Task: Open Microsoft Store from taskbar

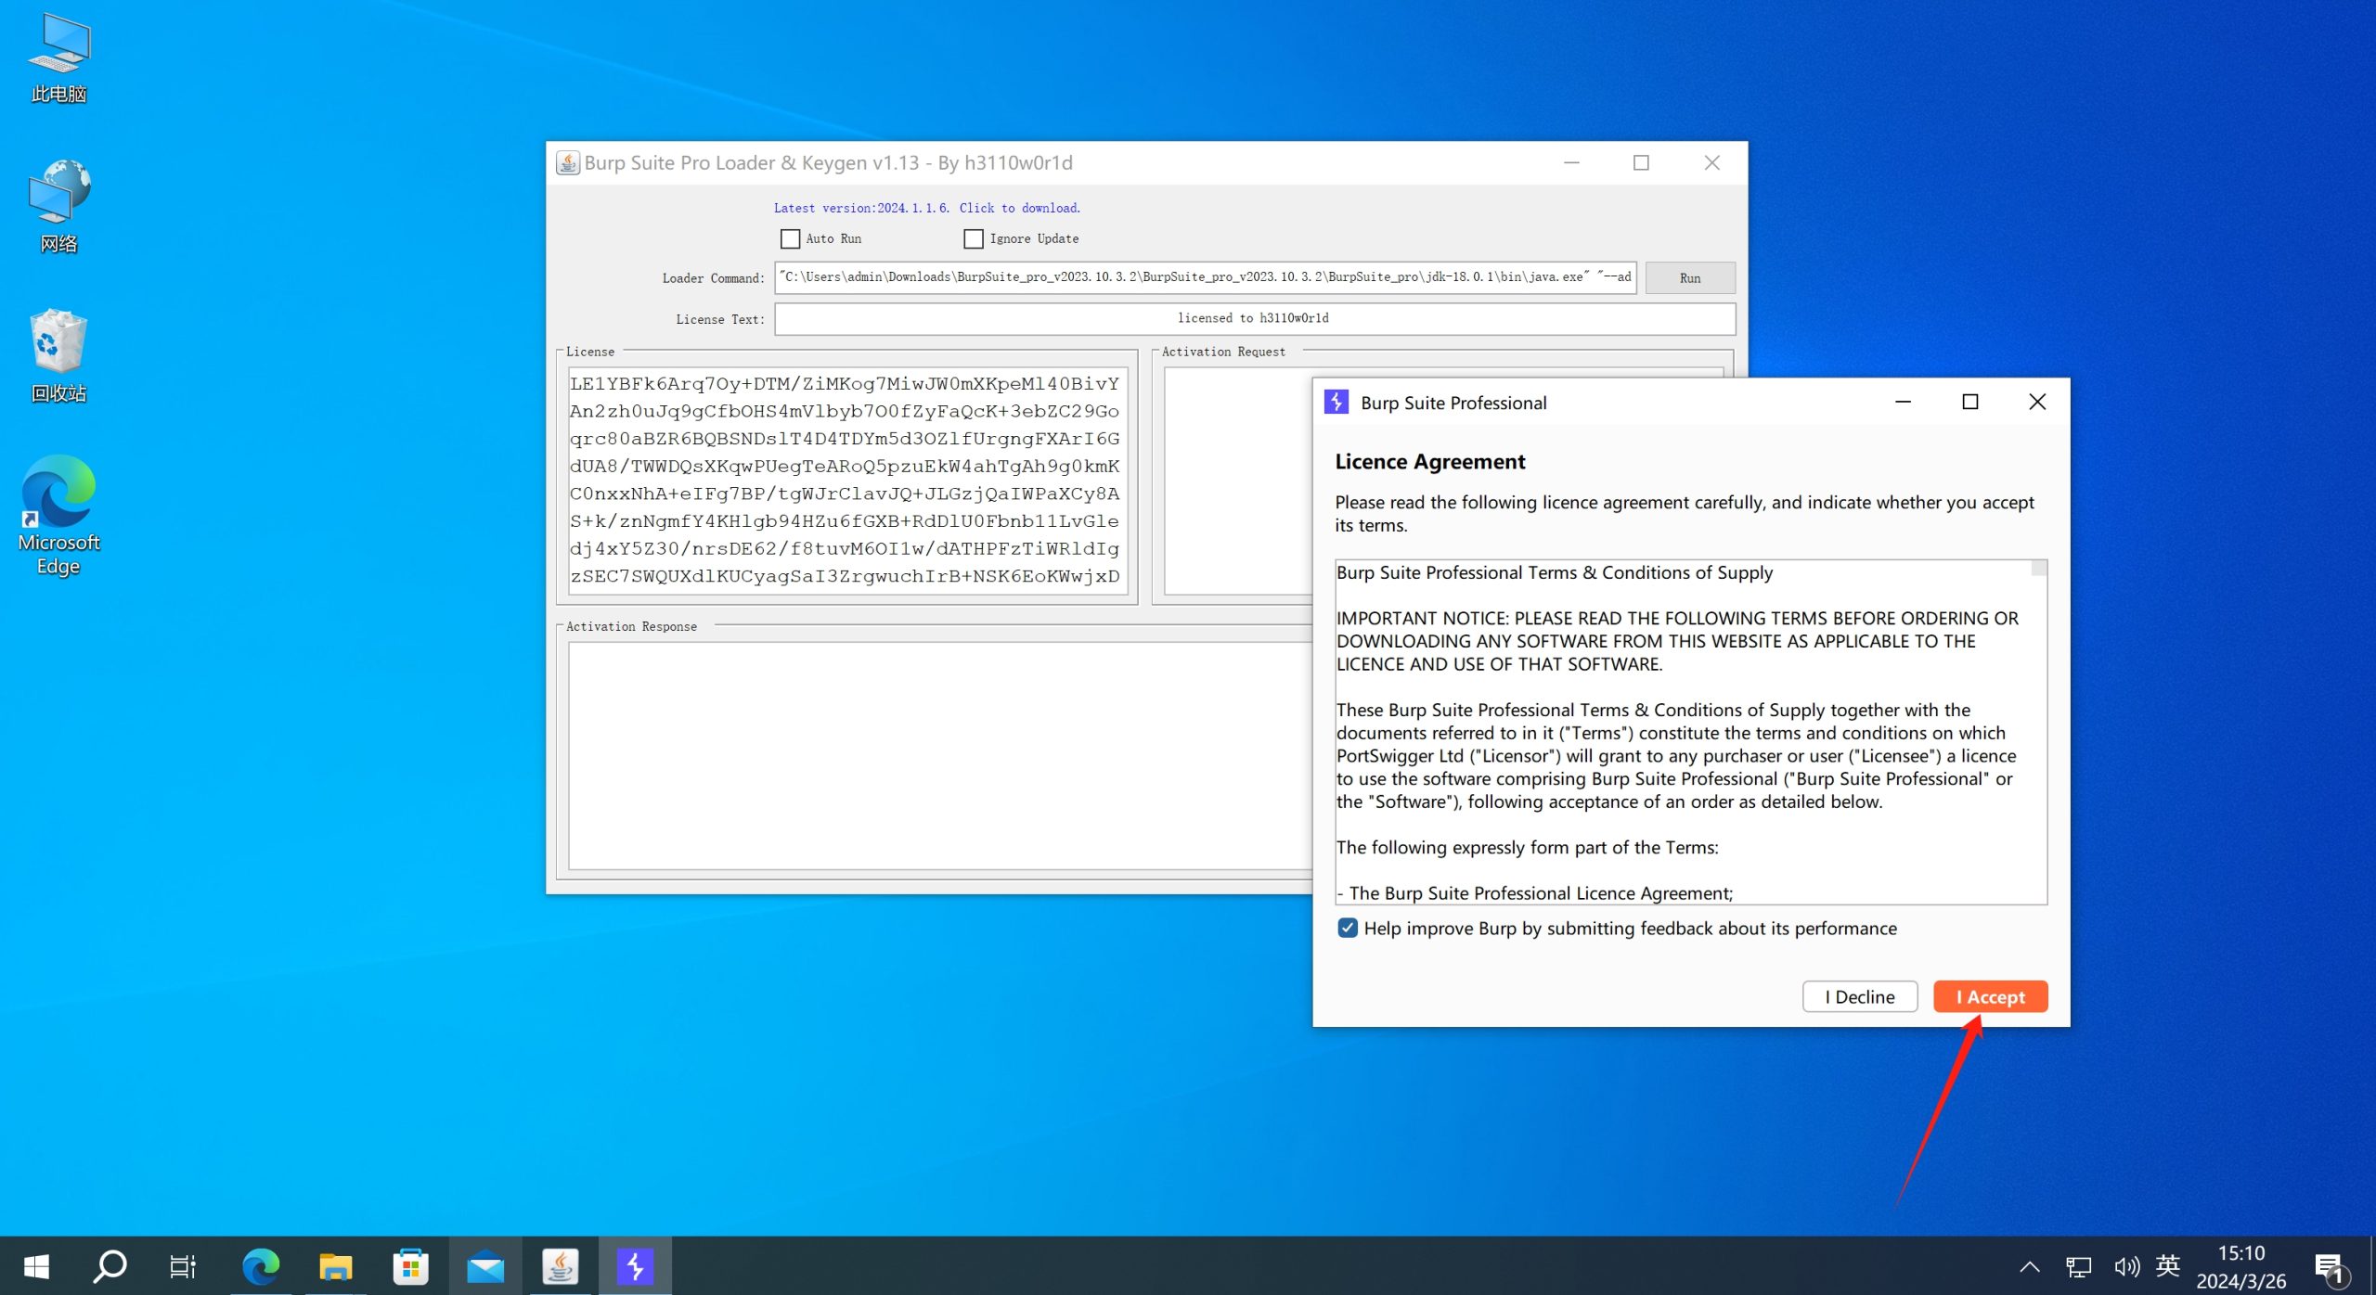Action: (x=410, y=1266)
